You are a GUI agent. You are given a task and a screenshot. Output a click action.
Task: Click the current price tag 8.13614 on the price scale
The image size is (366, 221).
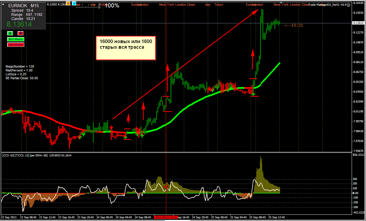coord(358,23)
